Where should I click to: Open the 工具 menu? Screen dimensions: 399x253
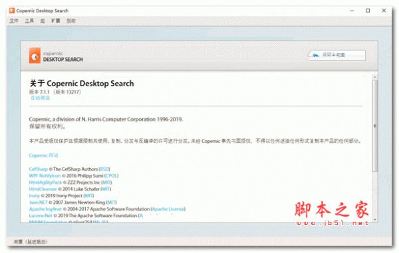click(29, 21)
